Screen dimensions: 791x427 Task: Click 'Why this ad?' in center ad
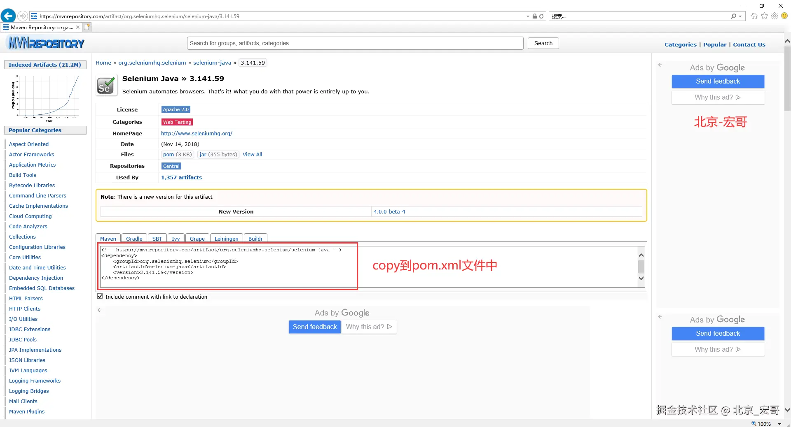(369, 327)
